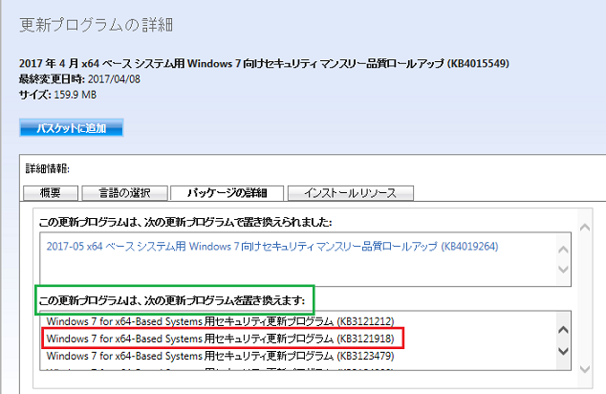Click the バスケットに追加 button
606x394 pixels.
tap(72, 128)
